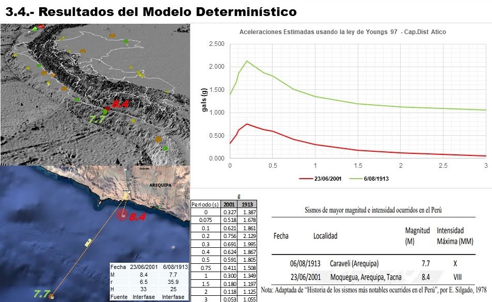Image resolution: width=492 pixels, height=302 pixels.
Task: Select the 1.995 value cell
Action: tap(247, 244)
